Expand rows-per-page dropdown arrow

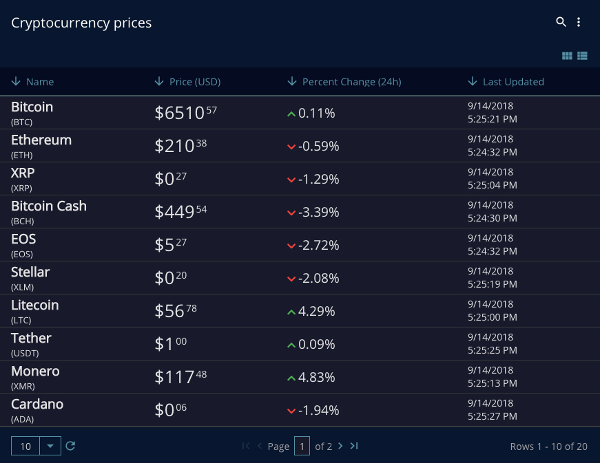[50, 446]
